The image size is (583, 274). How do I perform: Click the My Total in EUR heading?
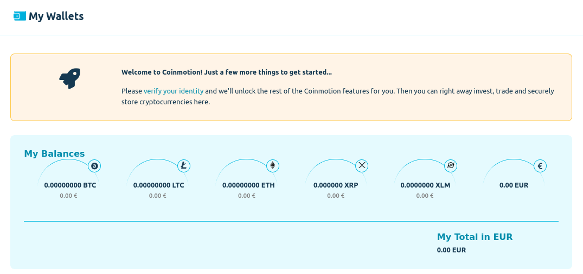[475, 237]
